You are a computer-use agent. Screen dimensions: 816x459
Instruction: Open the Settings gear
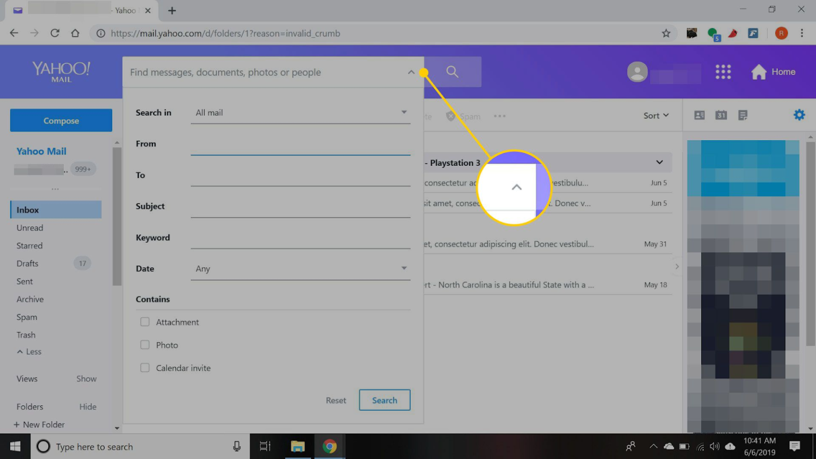point(799,115)
